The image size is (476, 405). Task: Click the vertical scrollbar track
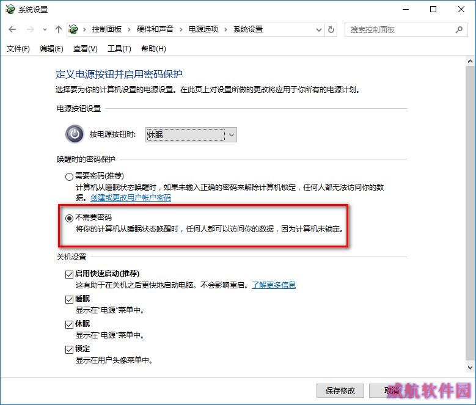tap(471, 213)
